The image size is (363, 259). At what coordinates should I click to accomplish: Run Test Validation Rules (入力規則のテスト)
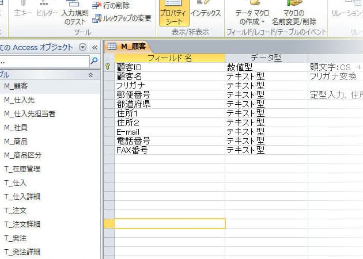[x=74, y=13]
